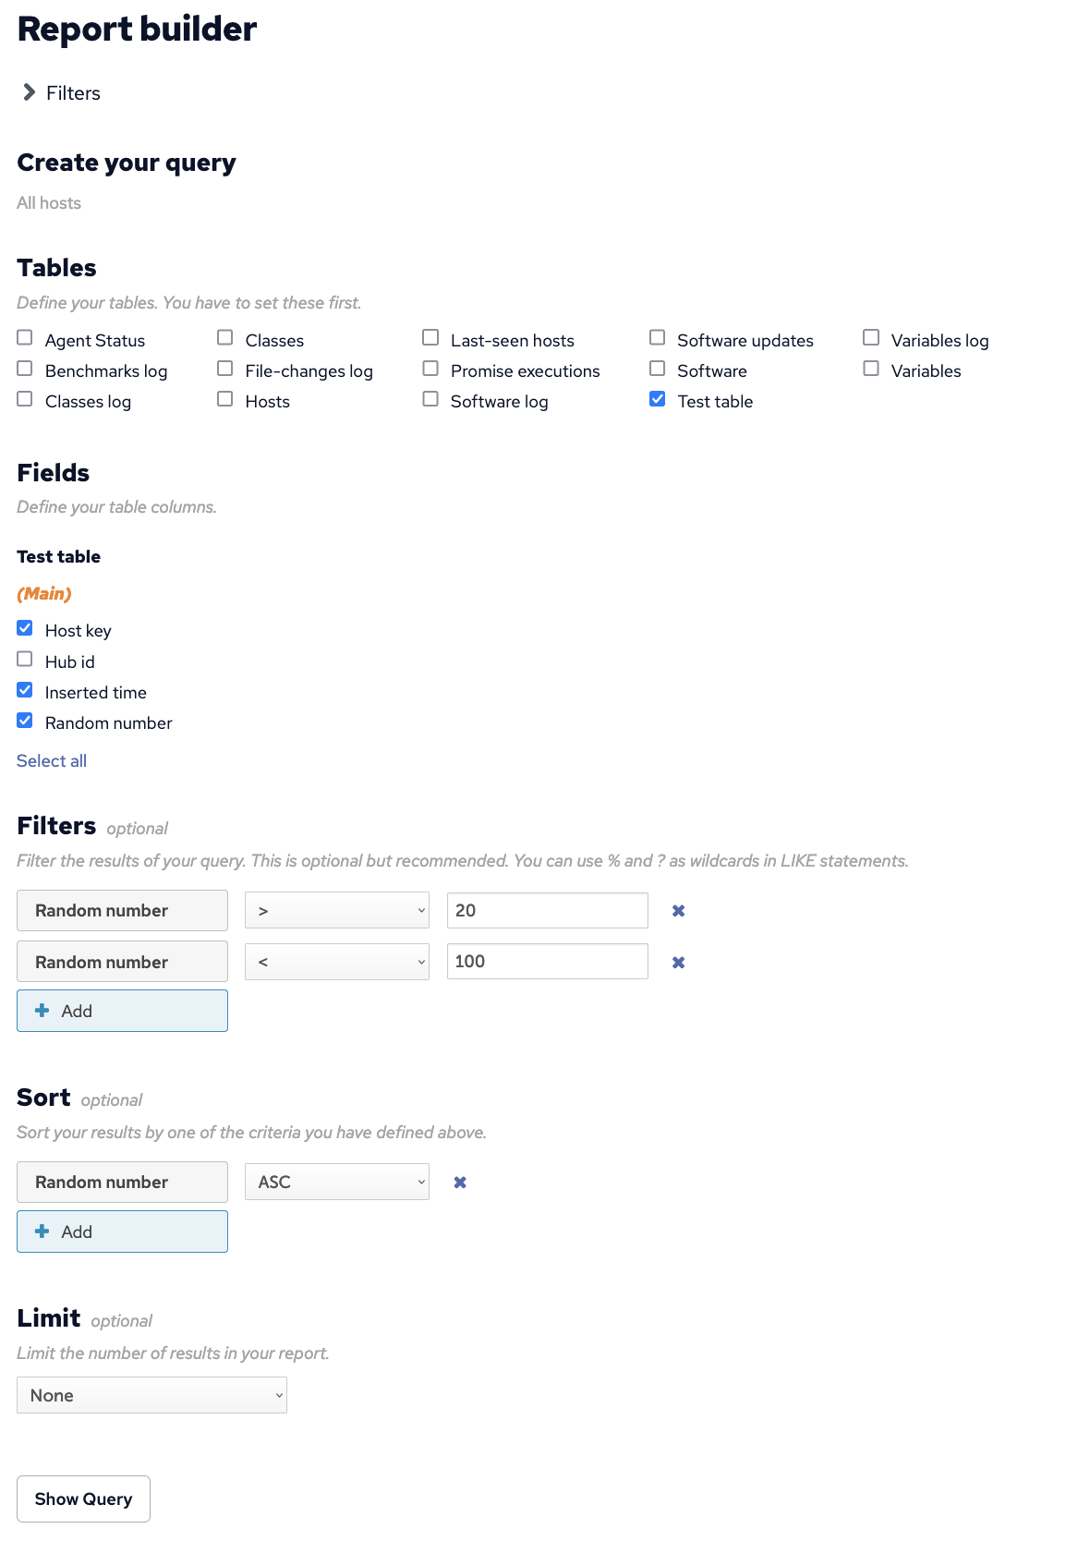This screenshot has height=1541, width=1066.
Task: Click the filter value field containing 20
Action: (547, 910)
